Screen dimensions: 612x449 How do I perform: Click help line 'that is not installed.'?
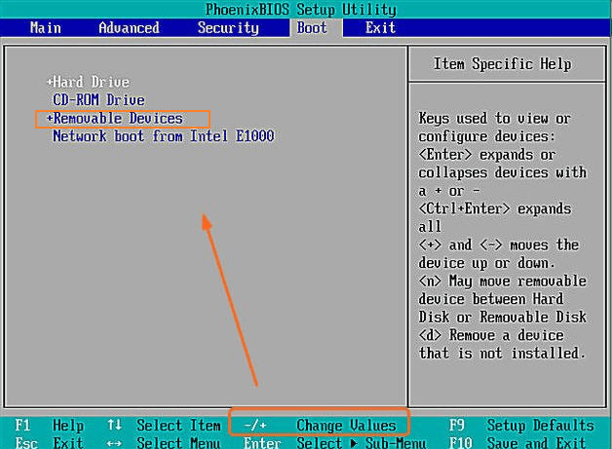click(502, 353)
